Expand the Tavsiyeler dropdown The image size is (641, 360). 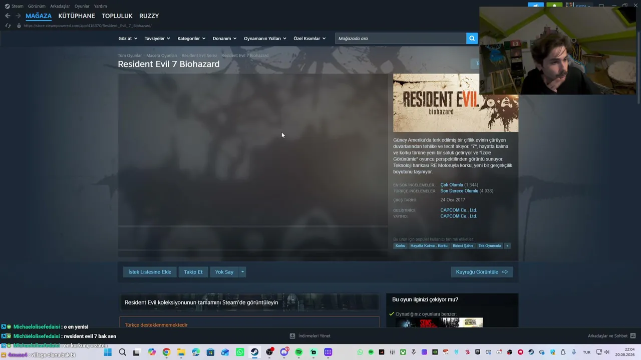(x=157, y=38)
